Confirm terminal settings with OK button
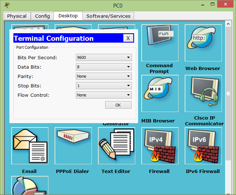Image resolution: width=236 pixels, height=195 pixels. [x=118, y=105]
